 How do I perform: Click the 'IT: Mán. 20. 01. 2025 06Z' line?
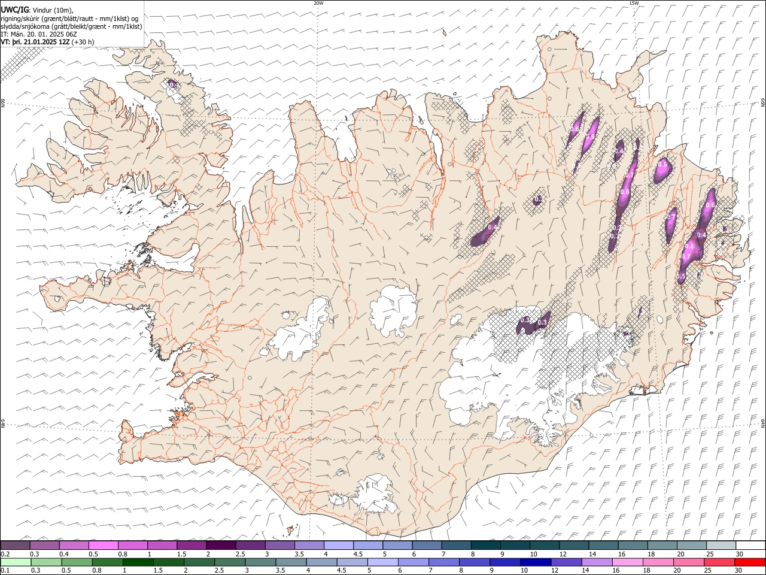[x=39, y=34]
